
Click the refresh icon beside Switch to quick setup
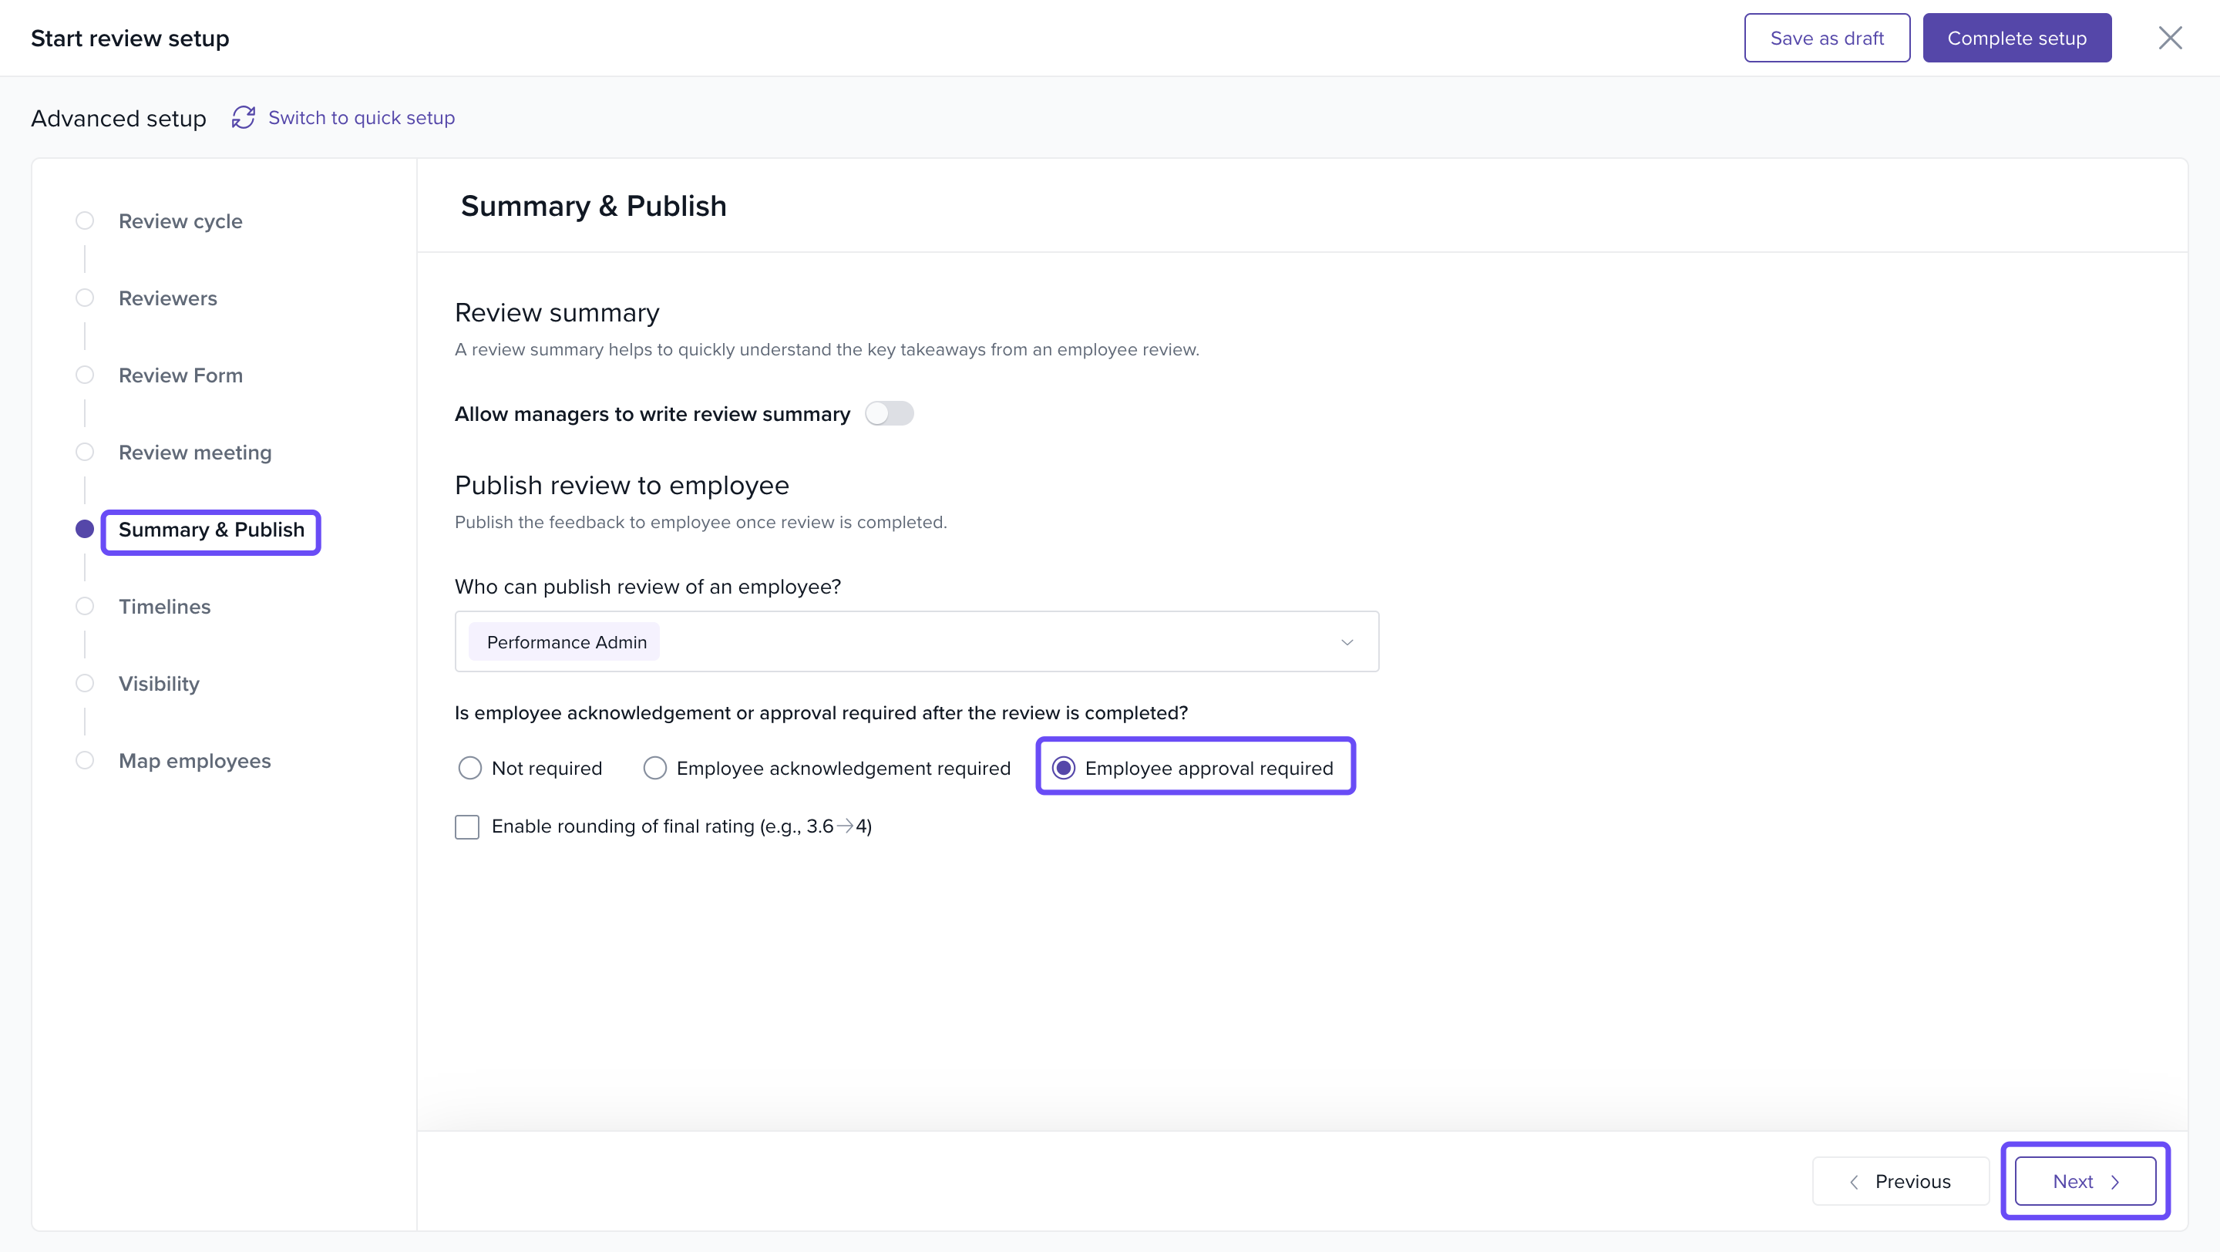243,117
